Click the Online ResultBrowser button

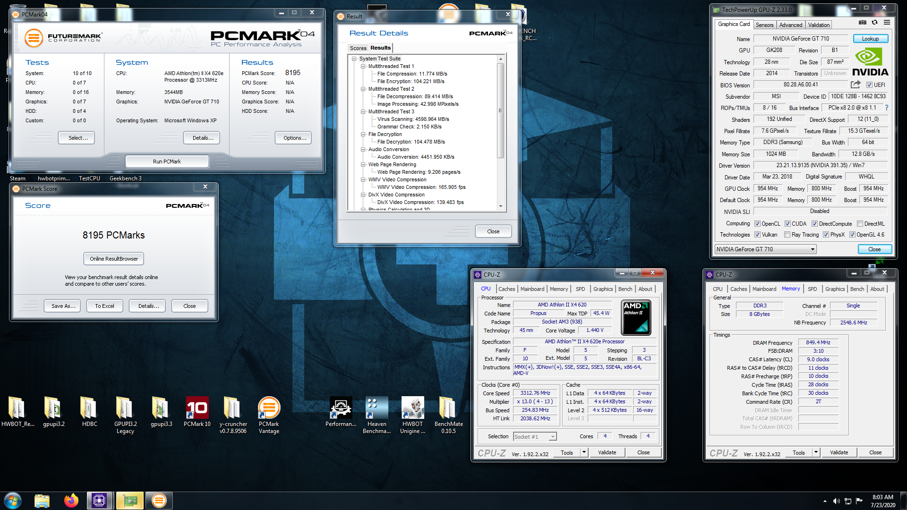click(x=114, y=259)
